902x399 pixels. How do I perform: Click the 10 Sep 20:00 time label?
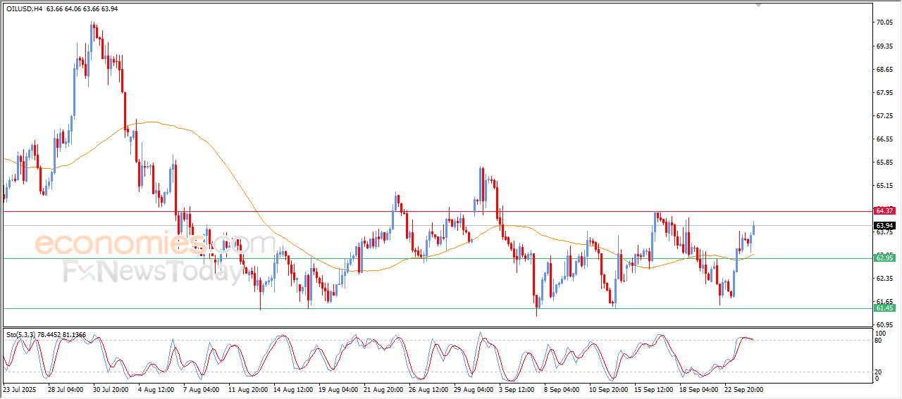pyautogui.click(x=608, y=389)
